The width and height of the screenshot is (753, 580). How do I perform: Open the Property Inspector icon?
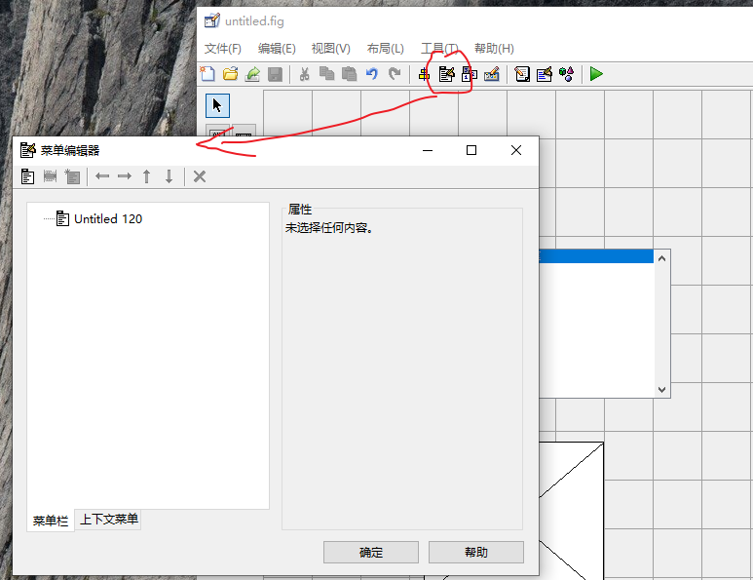point(545,74)
